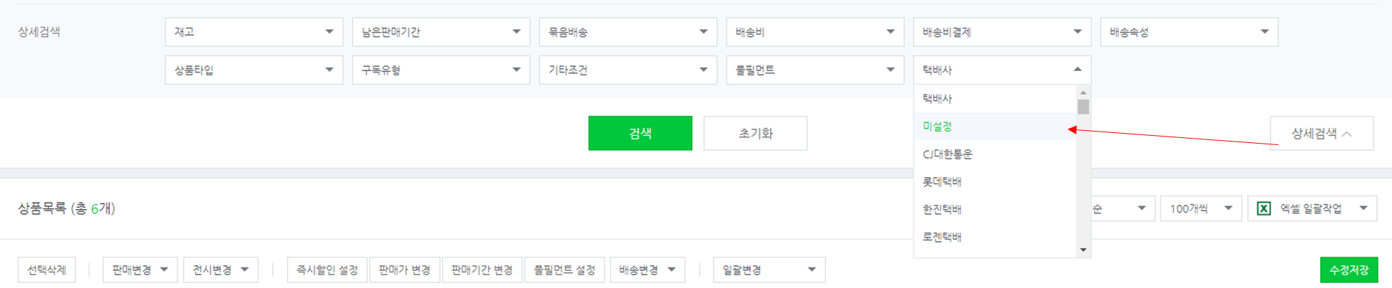
Task: Collapse the 상세검색 panel with chevron button
Action: [x=1321, y=133]
